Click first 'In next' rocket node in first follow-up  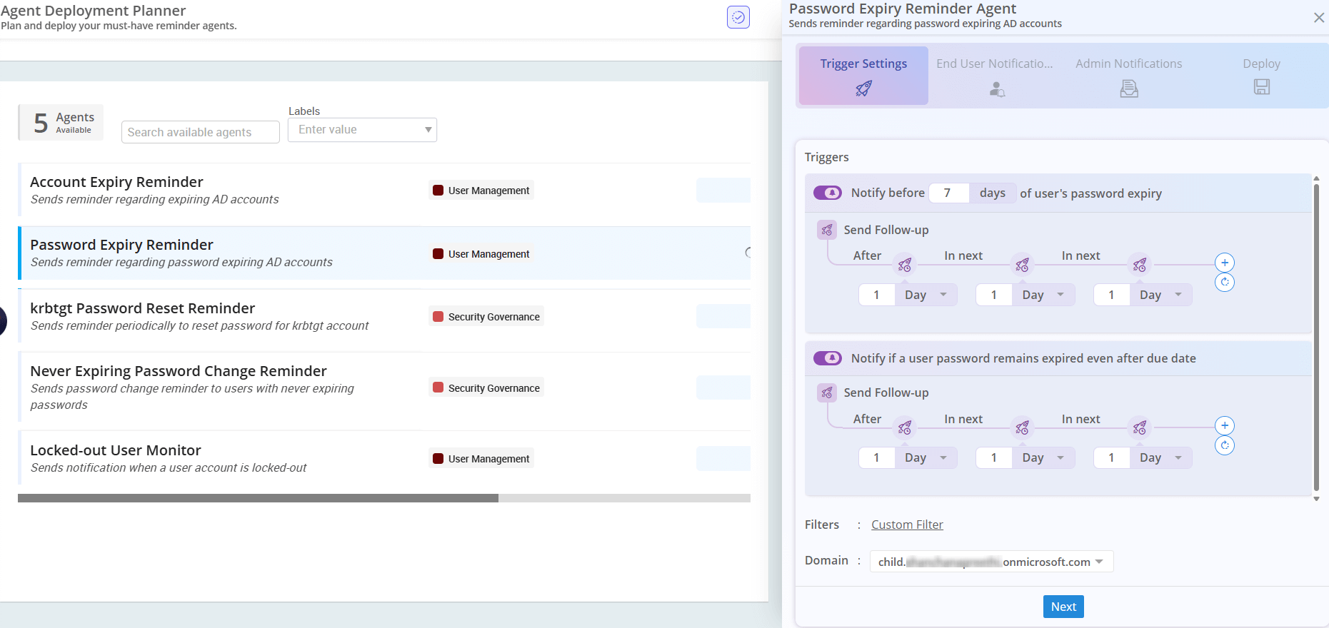click(1022, 265)
